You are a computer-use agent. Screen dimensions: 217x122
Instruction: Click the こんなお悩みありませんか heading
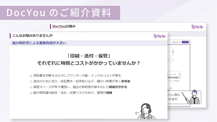pos(33,36)
